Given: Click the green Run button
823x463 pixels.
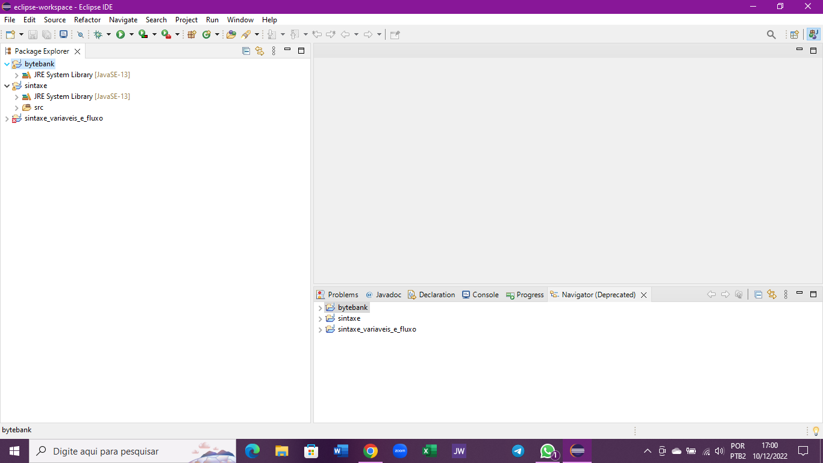Looking at the screenshot, I should (120, 34).
